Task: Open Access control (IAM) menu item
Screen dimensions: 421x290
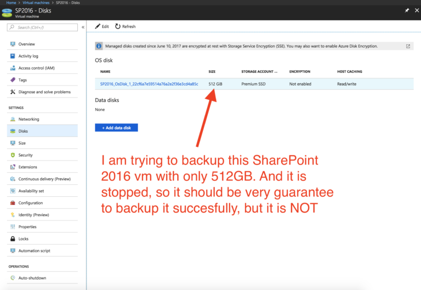Action: point(42,68)
